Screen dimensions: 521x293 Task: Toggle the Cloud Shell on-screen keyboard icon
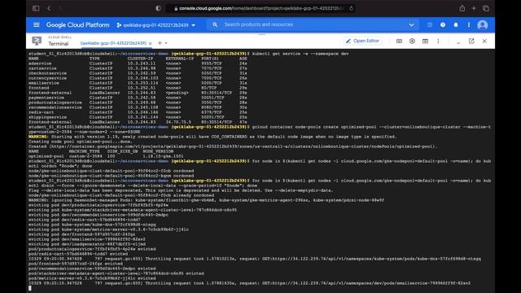[x=399, y=42]
